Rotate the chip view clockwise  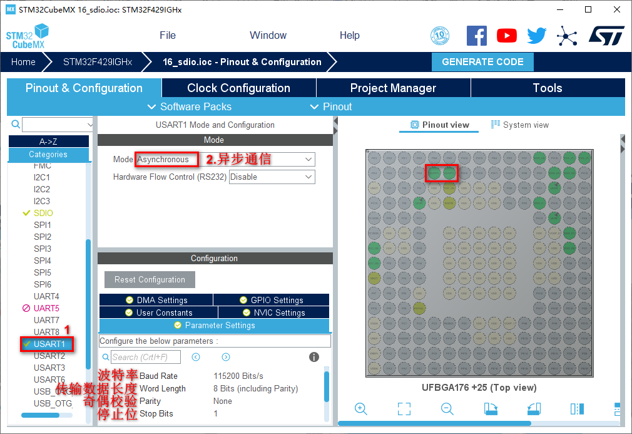pyautogui.click(x=491, y=409)
